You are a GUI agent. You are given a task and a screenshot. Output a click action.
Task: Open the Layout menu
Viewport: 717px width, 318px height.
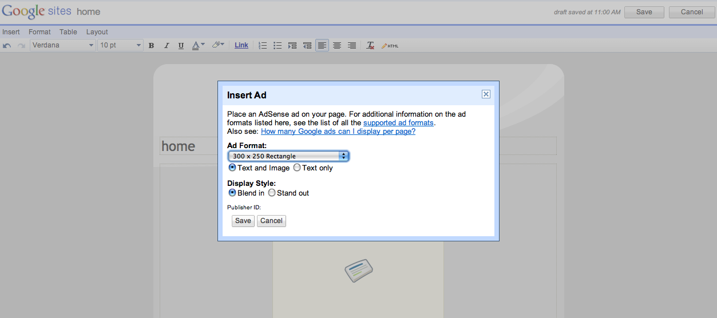(x=97, y=32)
